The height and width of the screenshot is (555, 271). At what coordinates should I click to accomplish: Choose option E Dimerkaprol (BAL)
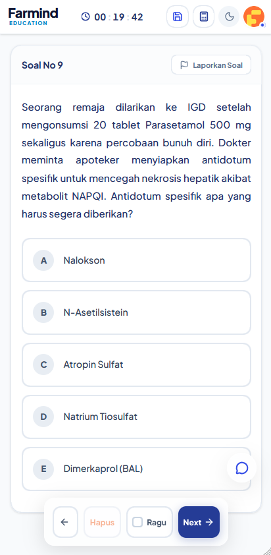(x=136, y=469)
